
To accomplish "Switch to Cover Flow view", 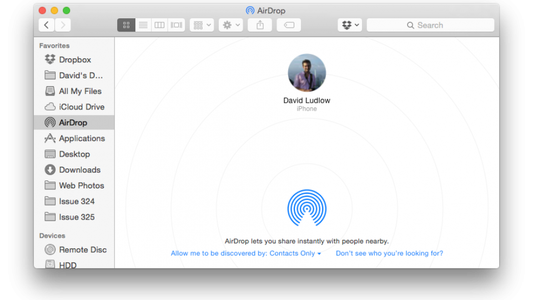I will pos(177,25).
